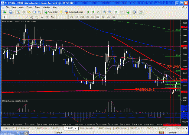Open the Indicators list icon

128,12
